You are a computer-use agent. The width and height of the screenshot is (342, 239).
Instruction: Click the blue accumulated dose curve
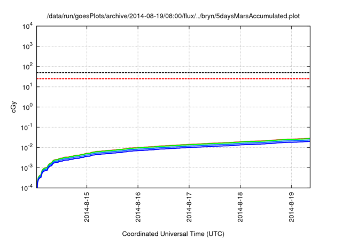[x=173, y=148]
